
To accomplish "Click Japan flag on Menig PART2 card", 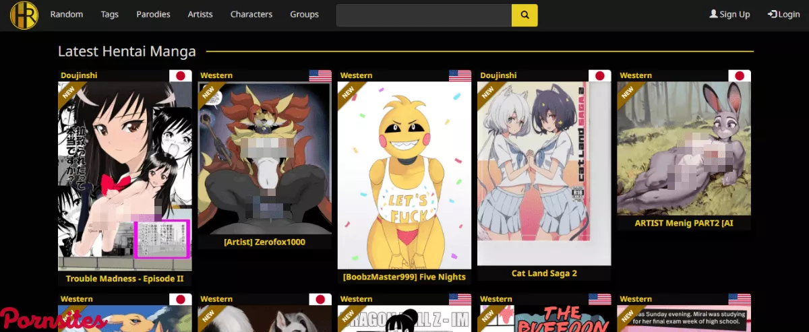I will (x=740, y=76).
